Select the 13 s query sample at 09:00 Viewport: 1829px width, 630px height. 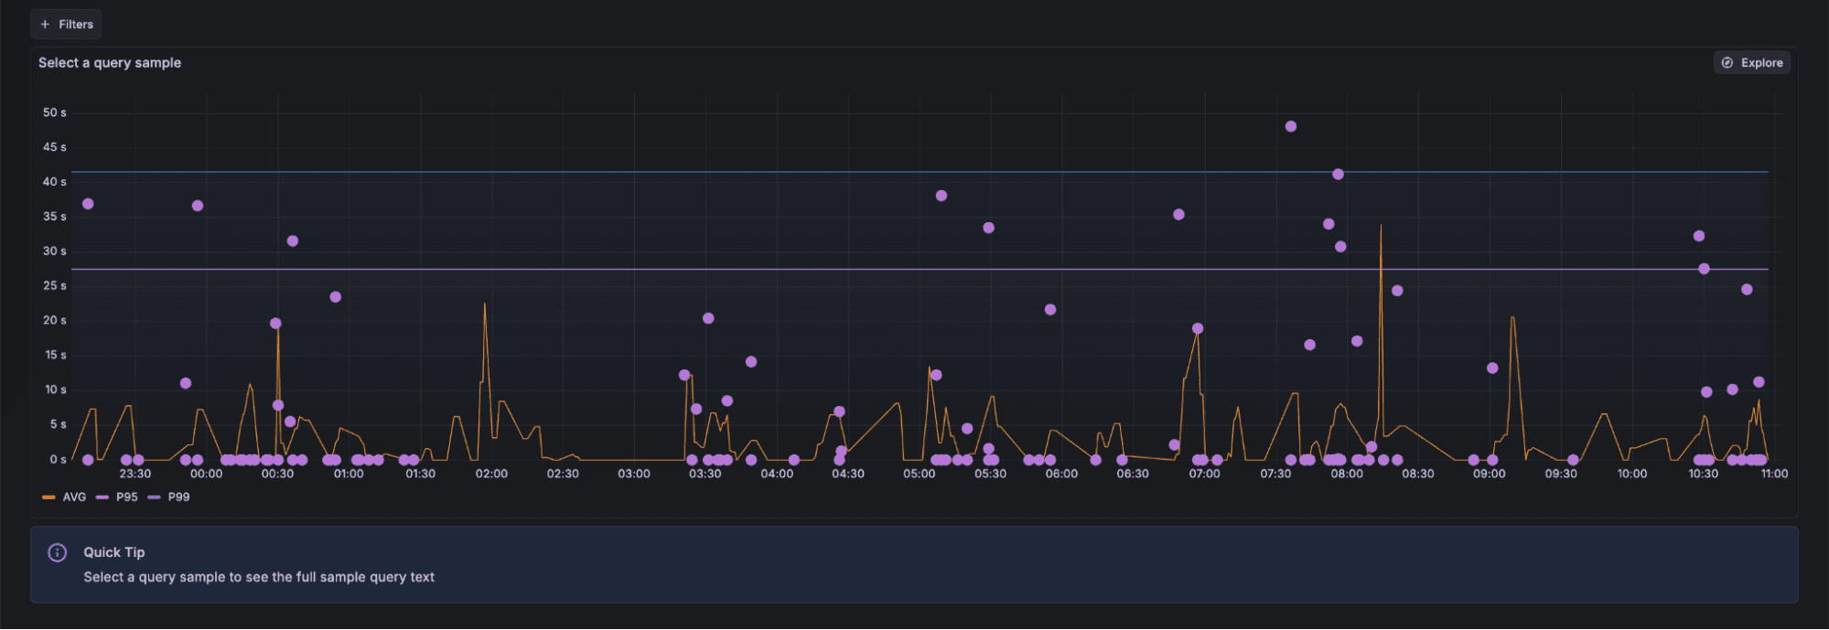coord(1492,368)
